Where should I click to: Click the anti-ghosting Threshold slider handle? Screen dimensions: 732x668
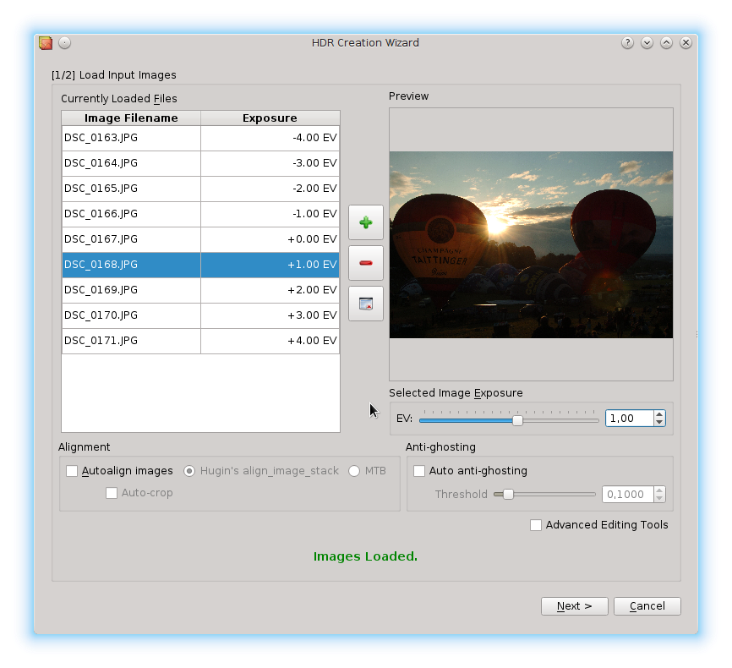[x=508, y=494]
